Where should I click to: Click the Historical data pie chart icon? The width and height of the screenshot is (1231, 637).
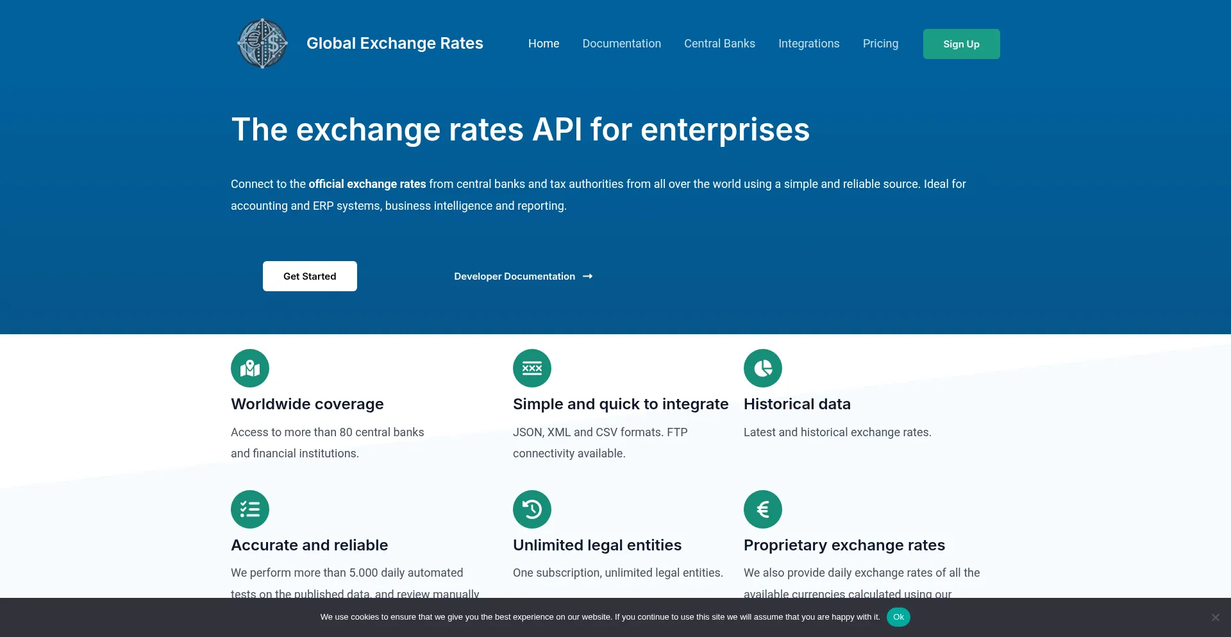[763, 368]
